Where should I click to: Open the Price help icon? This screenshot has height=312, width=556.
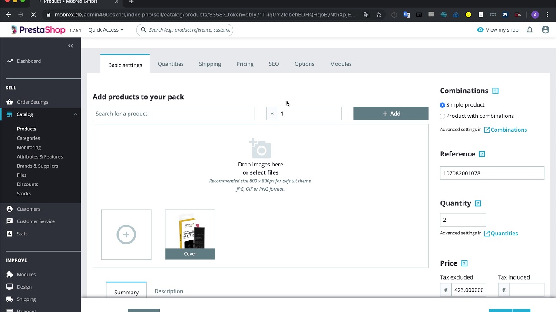coord(464,263)
